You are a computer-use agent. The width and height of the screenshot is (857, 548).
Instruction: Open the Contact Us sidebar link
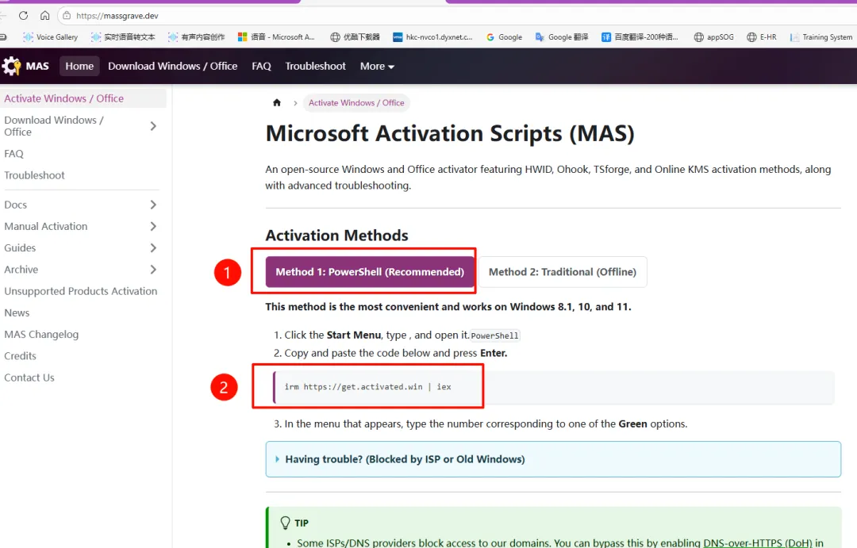29,377
